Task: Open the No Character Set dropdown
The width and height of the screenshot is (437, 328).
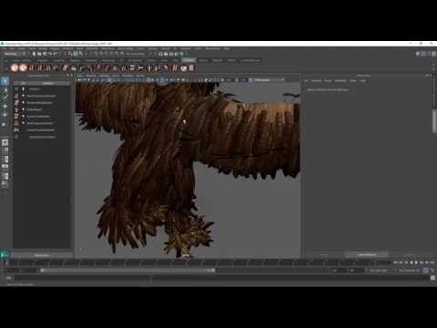Action: 408,271
